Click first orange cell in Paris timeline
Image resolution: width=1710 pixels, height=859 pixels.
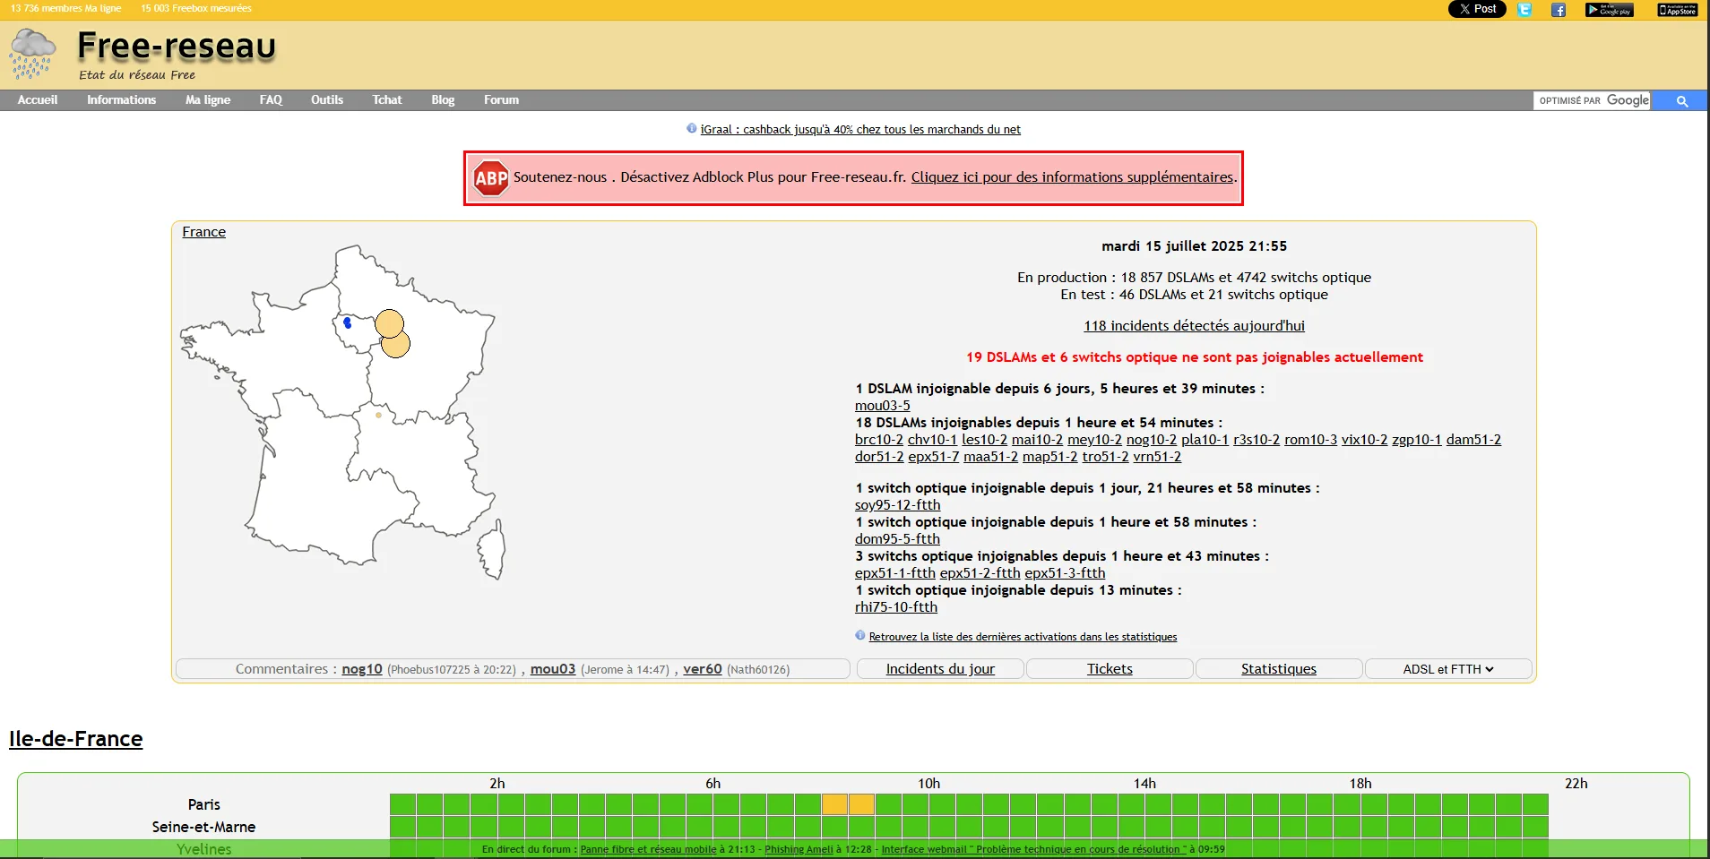pyautogui.click(x=834, y=804)
